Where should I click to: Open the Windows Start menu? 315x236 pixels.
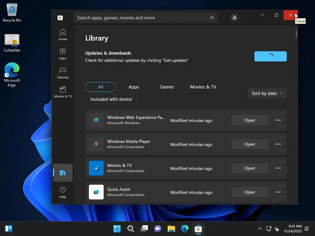117,229
